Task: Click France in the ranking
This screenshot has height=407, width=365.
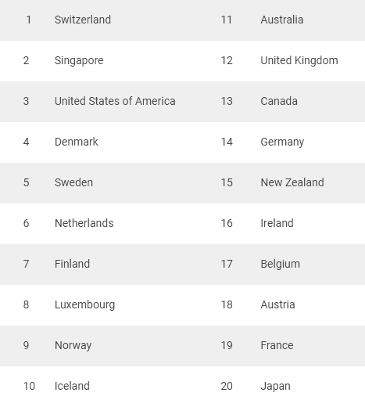Action: (x=277, y=345)
